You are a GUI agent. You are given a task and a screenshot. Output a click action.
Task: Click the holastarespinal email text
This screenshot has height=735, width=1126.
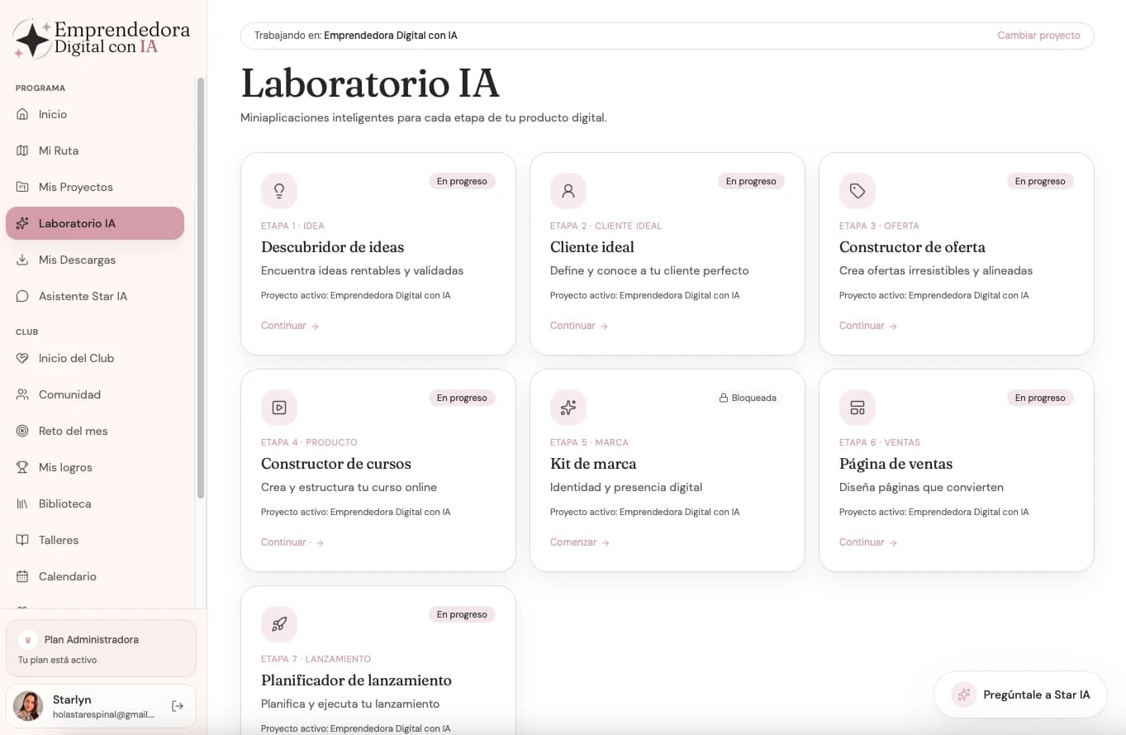click(x=103, y=714)
